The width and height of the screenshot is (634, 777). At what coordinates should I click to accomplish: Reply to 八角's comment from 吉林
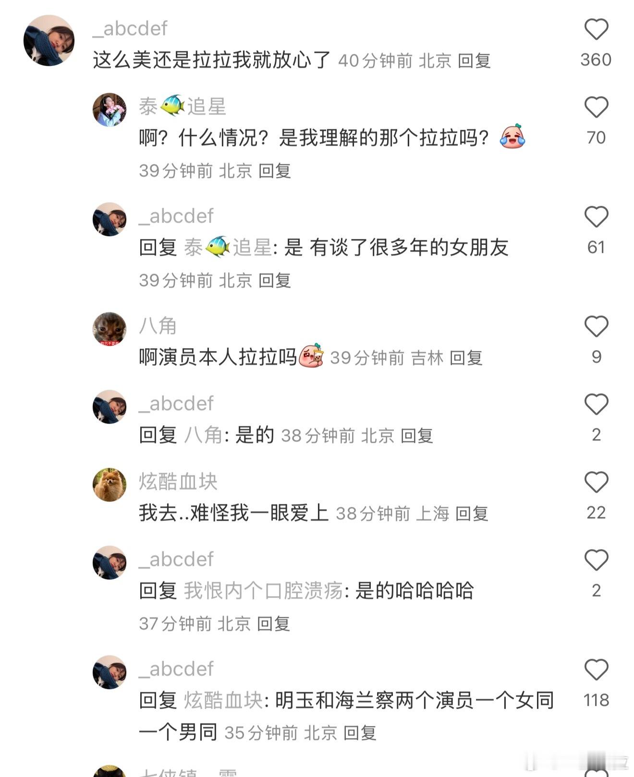coord(466,358)
